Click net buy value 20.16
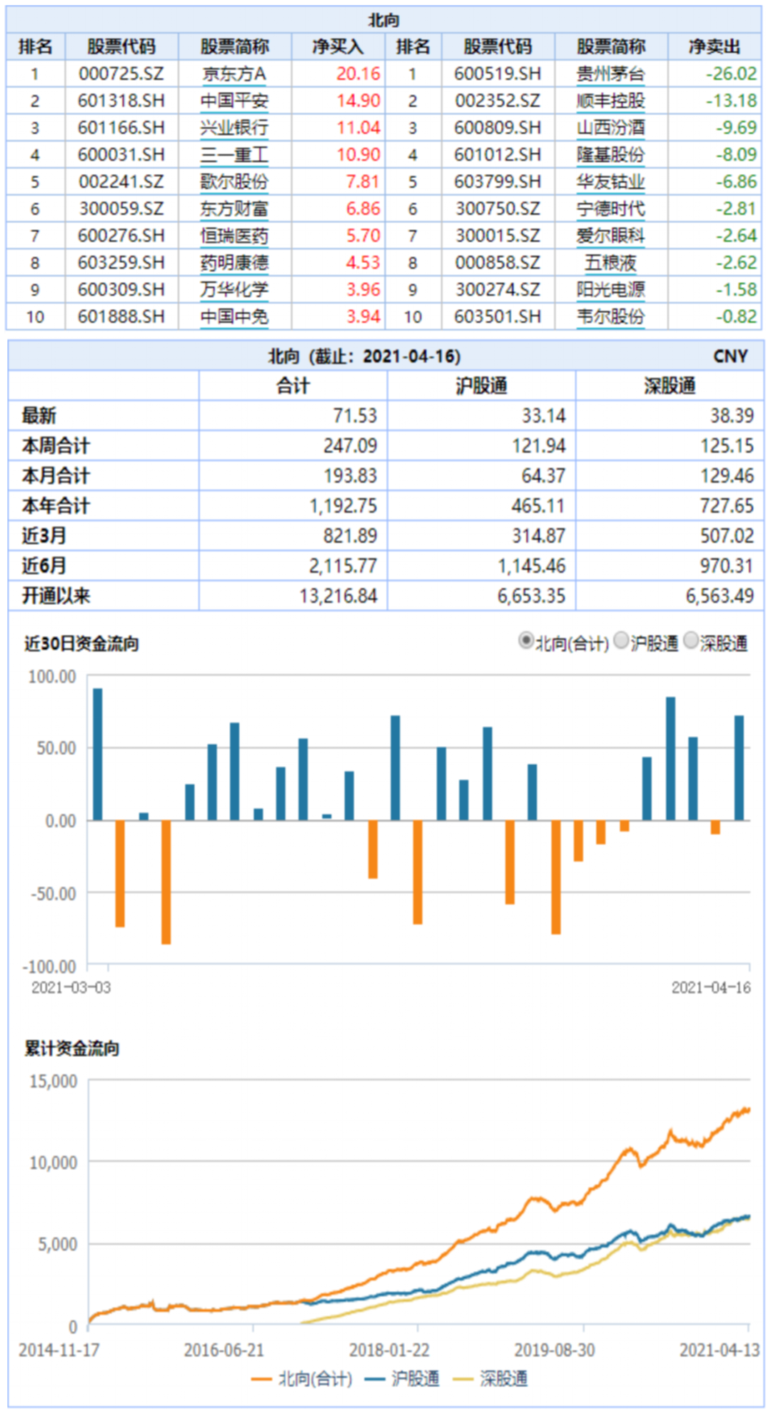The height and width of the screenshot is (1414, 771). point(358,74)
